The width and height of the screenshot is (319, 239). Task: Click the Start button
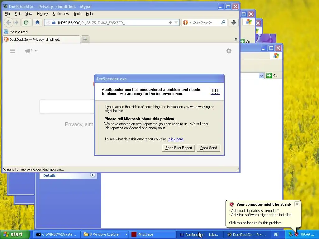(14, 234)
